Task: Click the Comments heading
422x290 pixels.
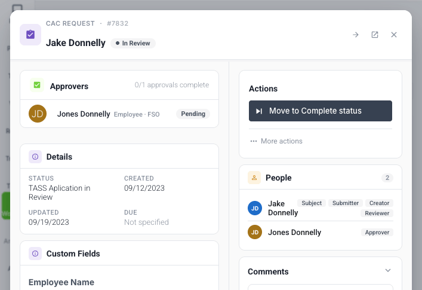Action: [268, 271]
